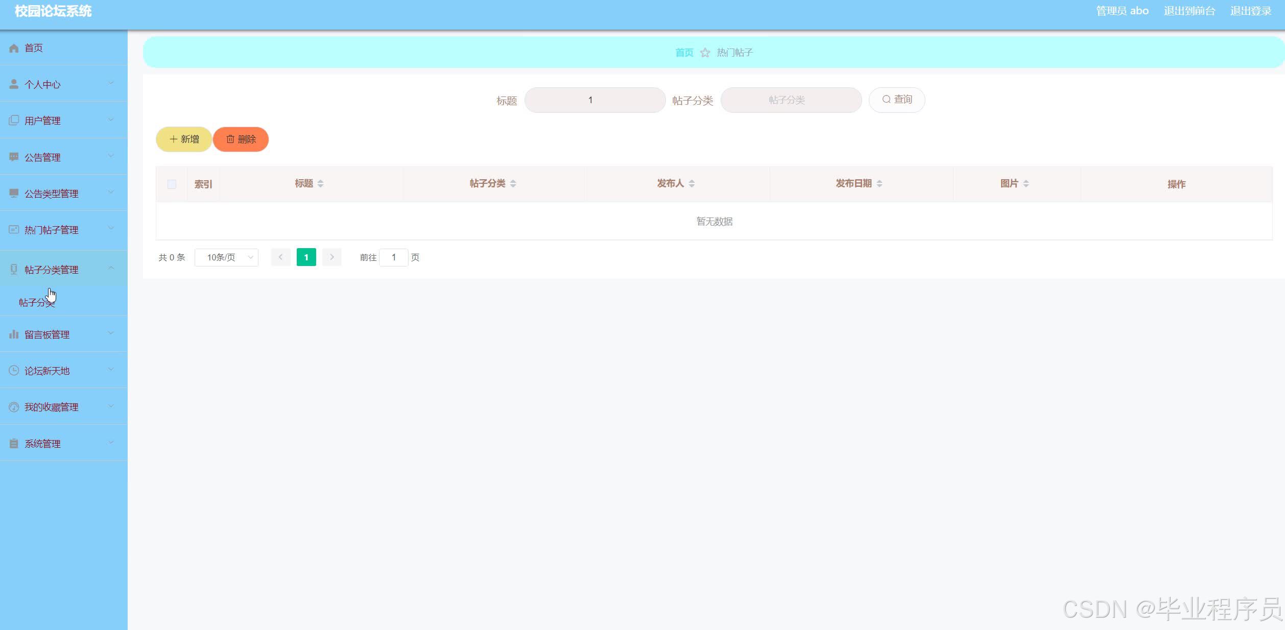1285x630 pixels.
Task: Click the star icon in the breadcrumb
Action: (x=705, y=53)
